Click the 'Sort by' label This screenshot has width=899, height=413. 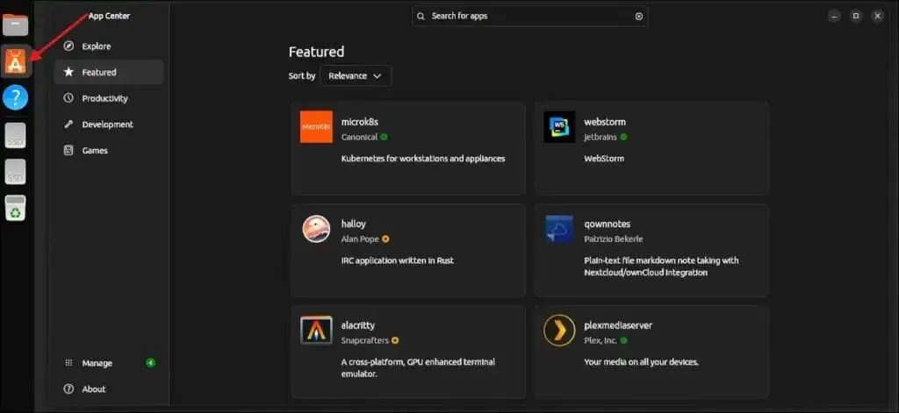[302, 75]
